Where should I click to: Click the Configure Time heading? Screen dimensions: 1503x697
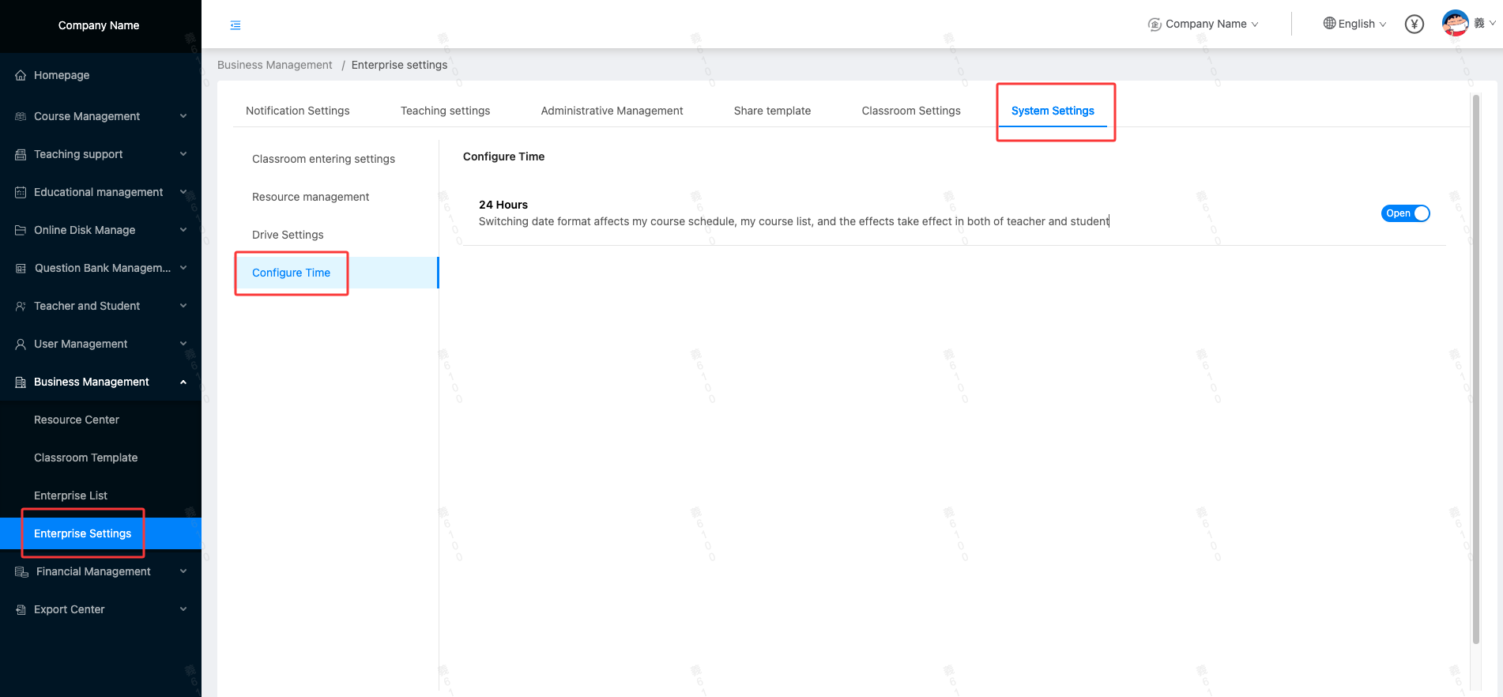[x=503, y=156]
